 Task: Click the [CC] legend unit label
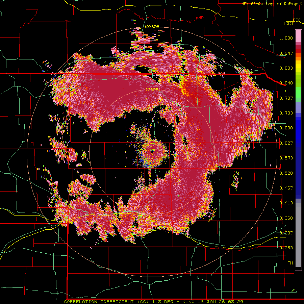pos(288,23)
